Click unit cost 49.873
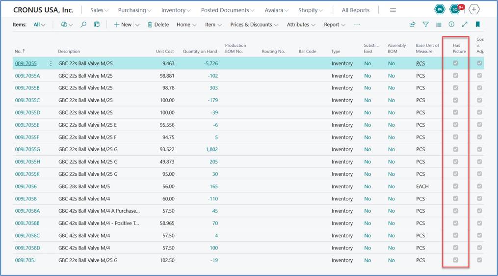The height and width of the screenshot is (276, 498). [x=167, y=162]
